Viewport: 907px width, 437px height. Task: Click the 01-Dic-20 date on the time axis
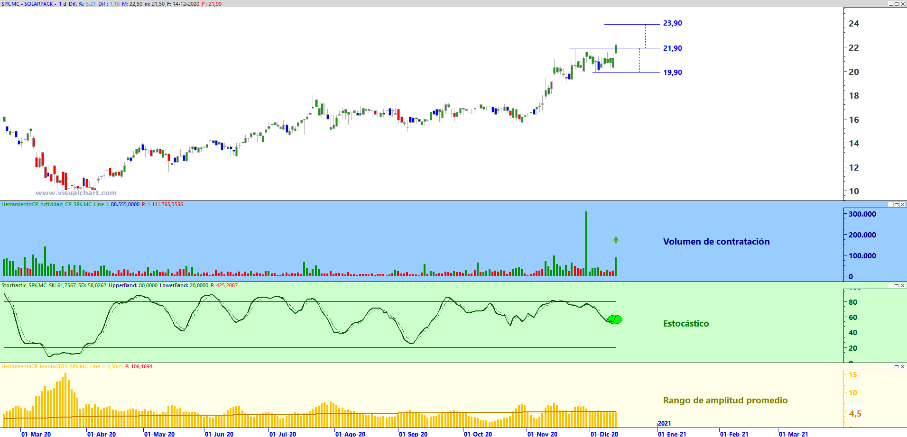point(604,434)
